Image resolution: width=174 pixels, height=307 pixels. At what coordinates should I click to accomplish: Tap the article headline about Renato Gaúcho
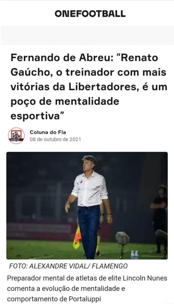[89, 87]
